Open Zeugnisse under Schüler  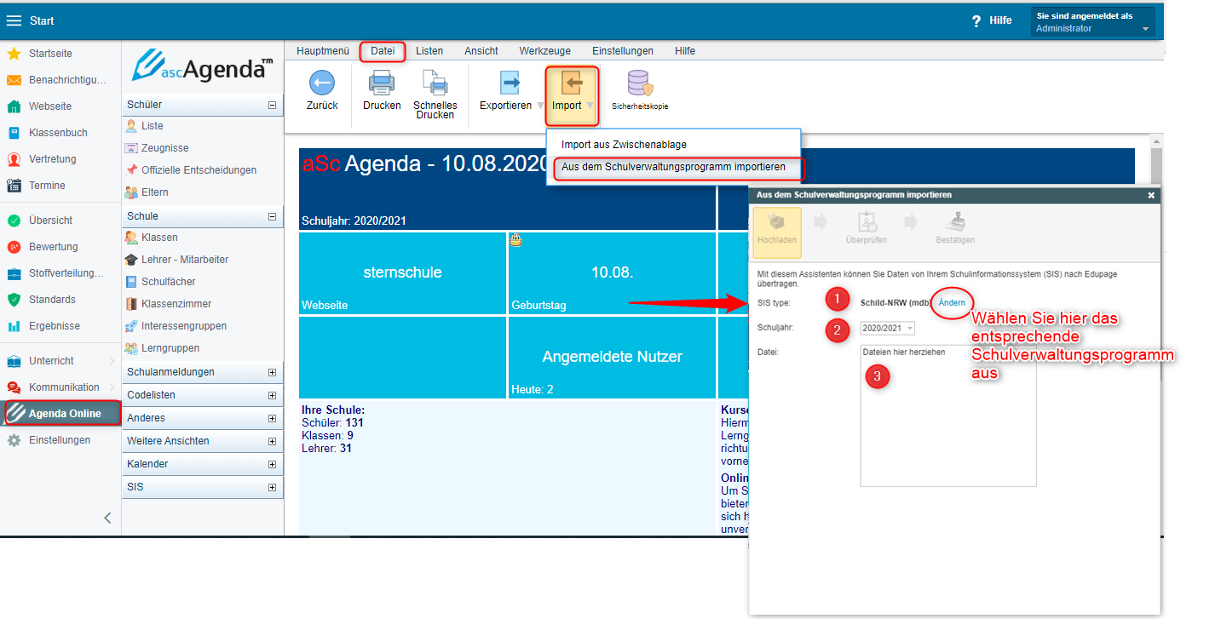click(x=165, y=148)
